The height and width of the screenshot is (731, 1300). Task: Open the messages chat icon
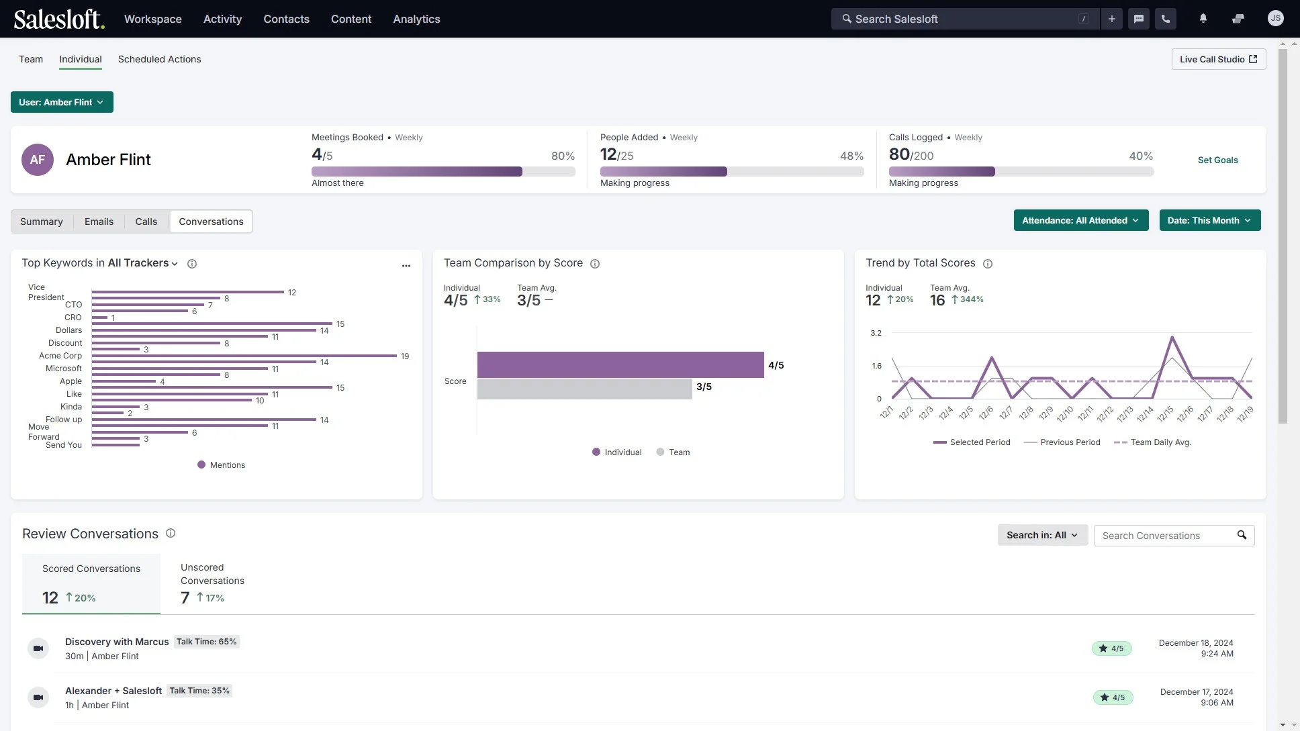1139,19
